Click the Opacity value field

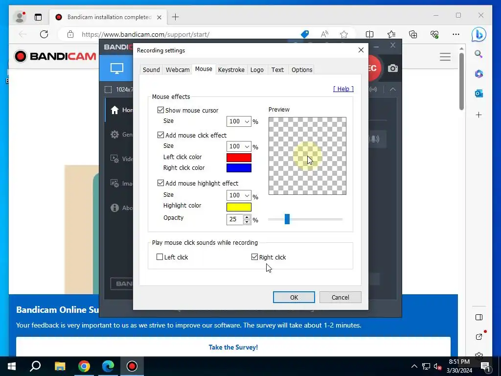tap(235, 219)
